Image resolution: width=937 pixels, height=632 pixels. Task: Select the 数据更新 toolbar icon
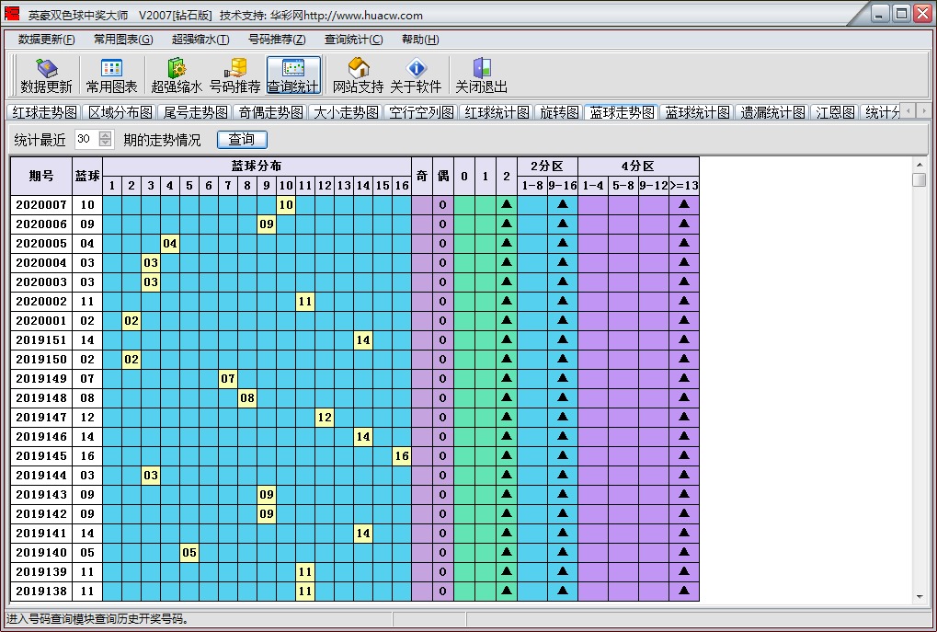click(46, 74)
